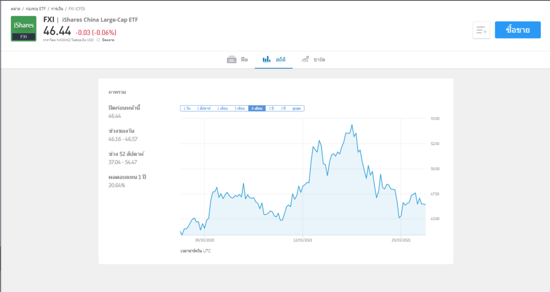550x292 pixels.
Task: Select the สูงสุด maximum chart range
Action: pyautogui.click(x=296, y=108)
